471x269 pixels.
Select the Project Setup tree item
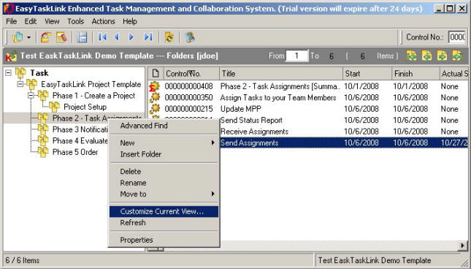point(85,107)
